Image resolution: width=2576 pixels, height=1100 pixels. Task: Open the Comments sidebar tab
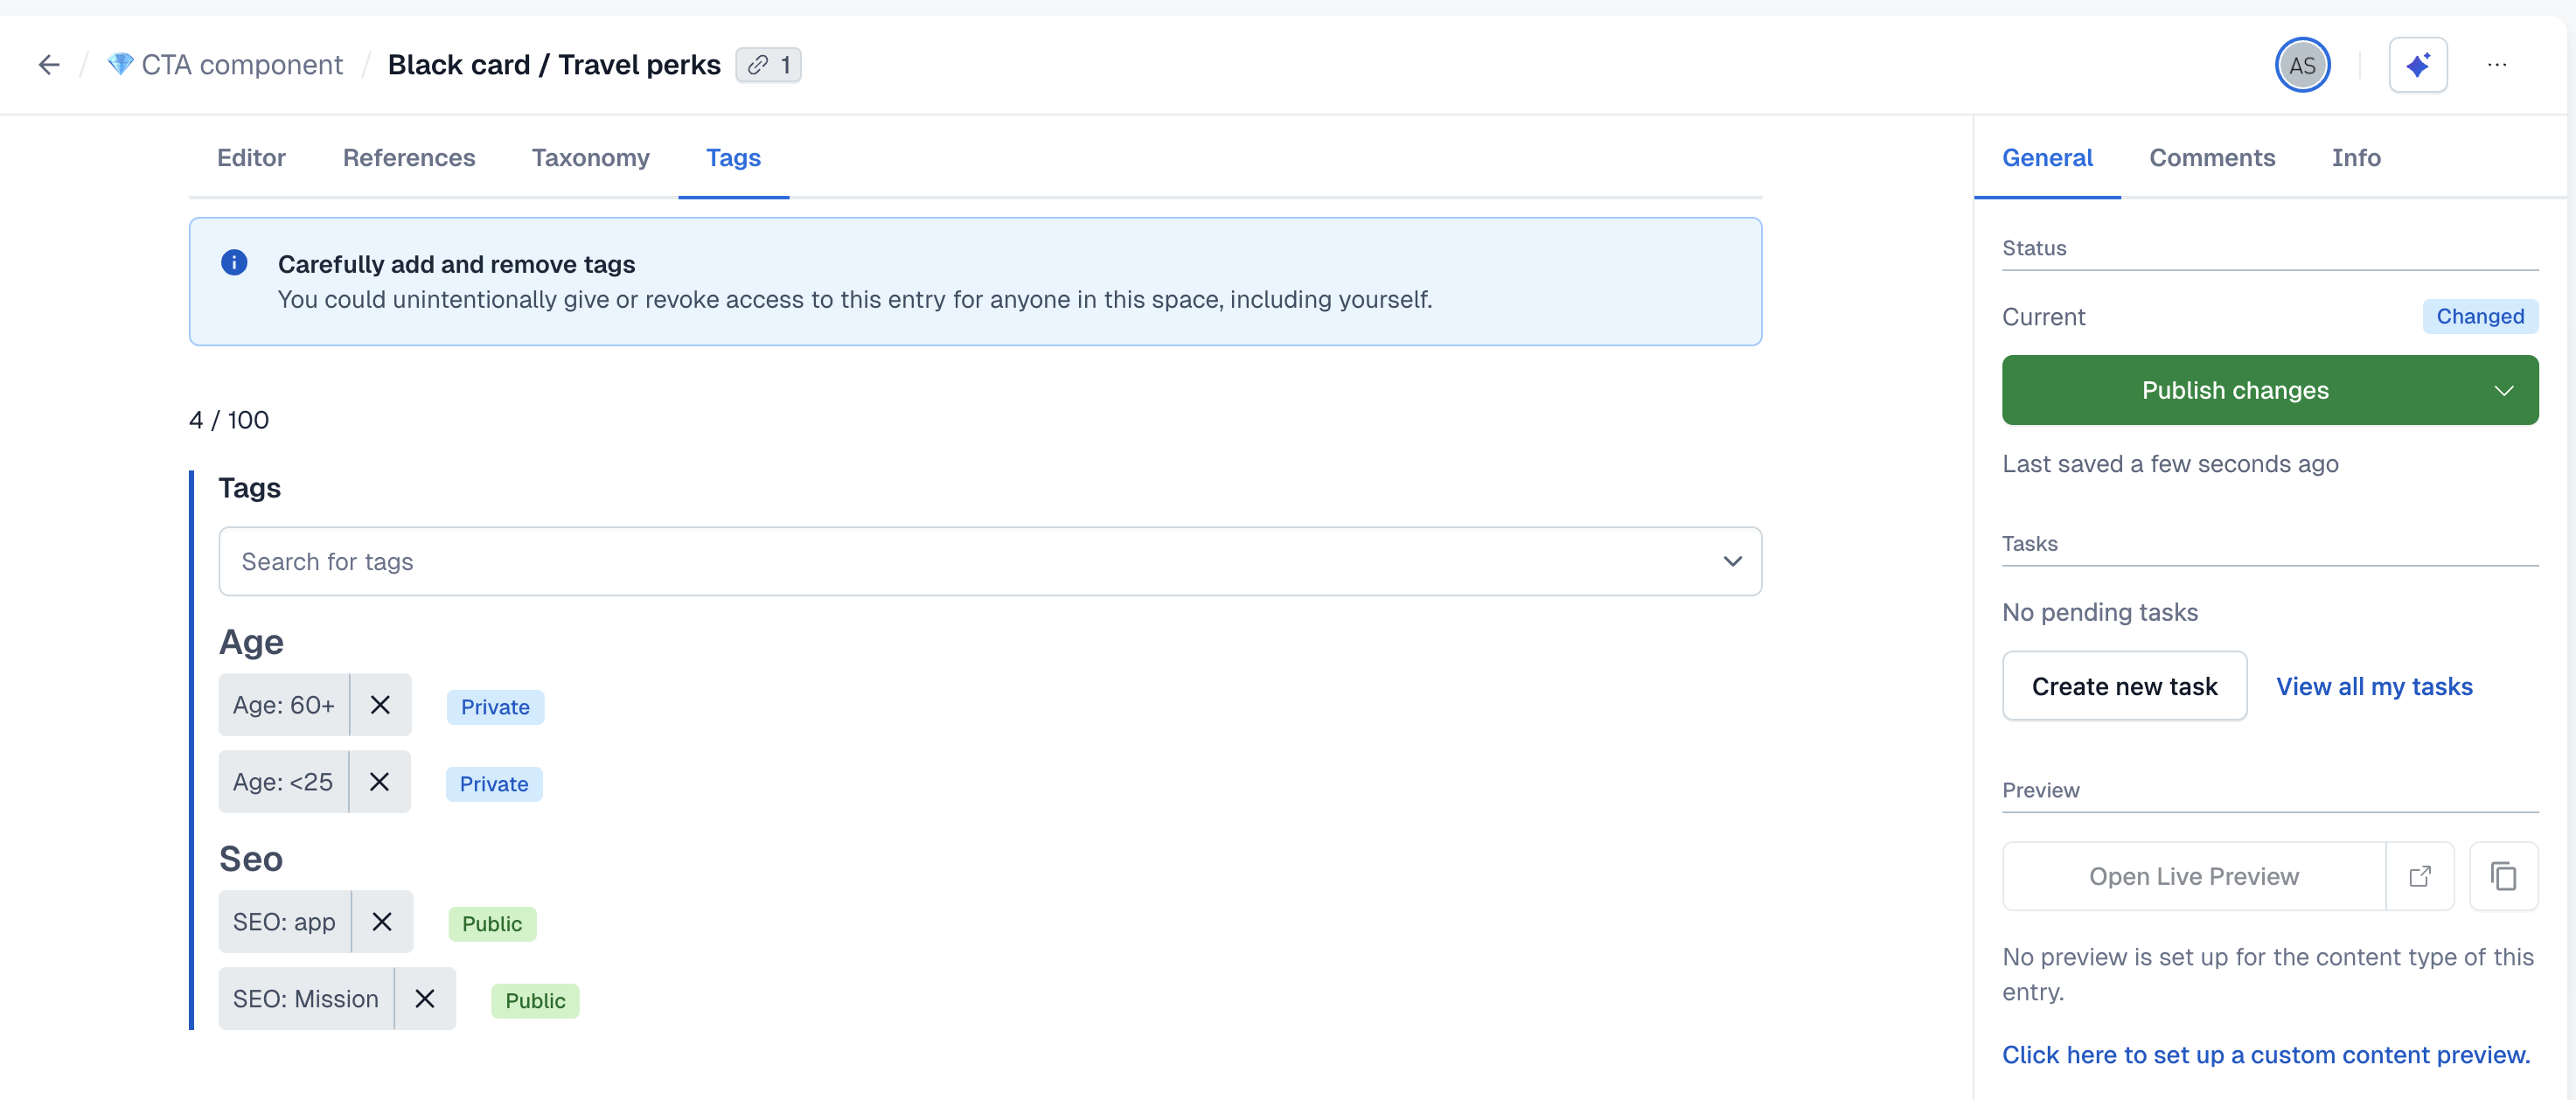click(2212, 158)
